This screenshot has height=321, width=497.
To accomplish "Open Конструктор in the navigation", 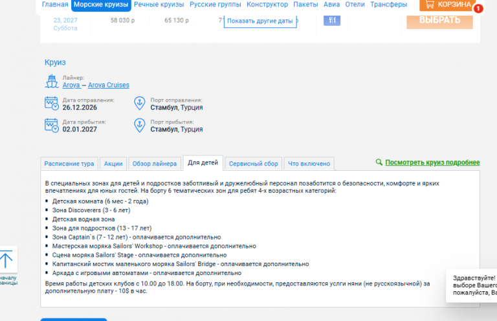I will point(267,5).
